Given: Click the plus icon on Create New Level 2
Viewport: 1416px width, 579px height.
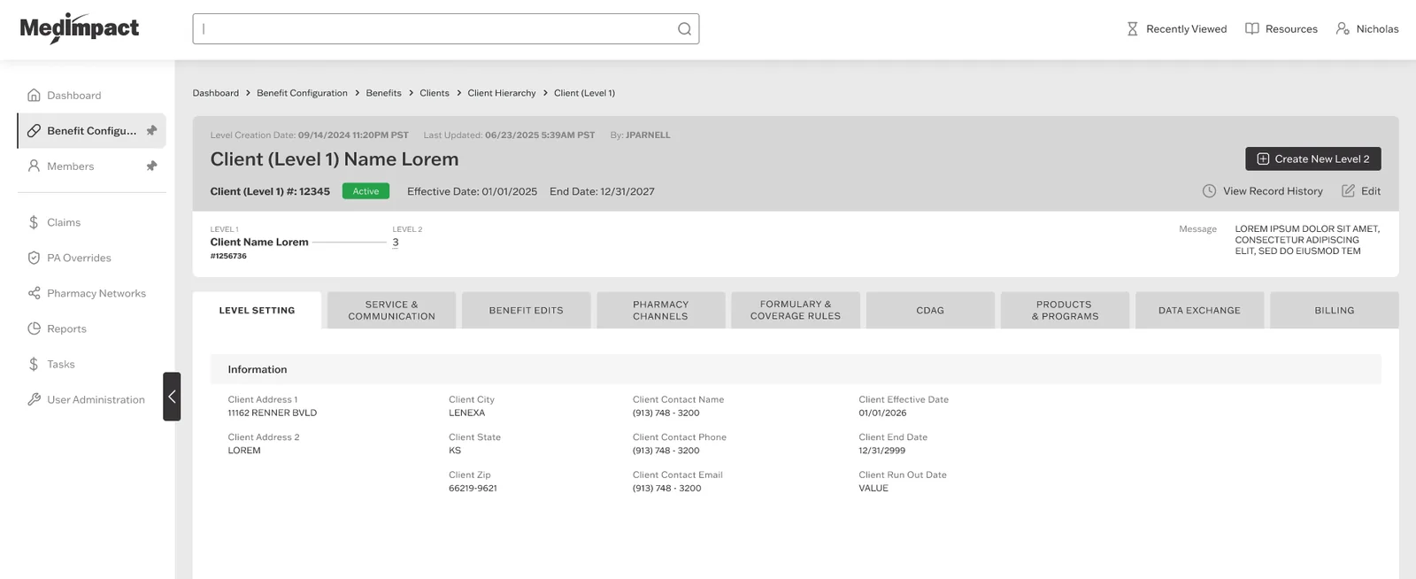Looking at the screenshot, I should coord(1263,158).
